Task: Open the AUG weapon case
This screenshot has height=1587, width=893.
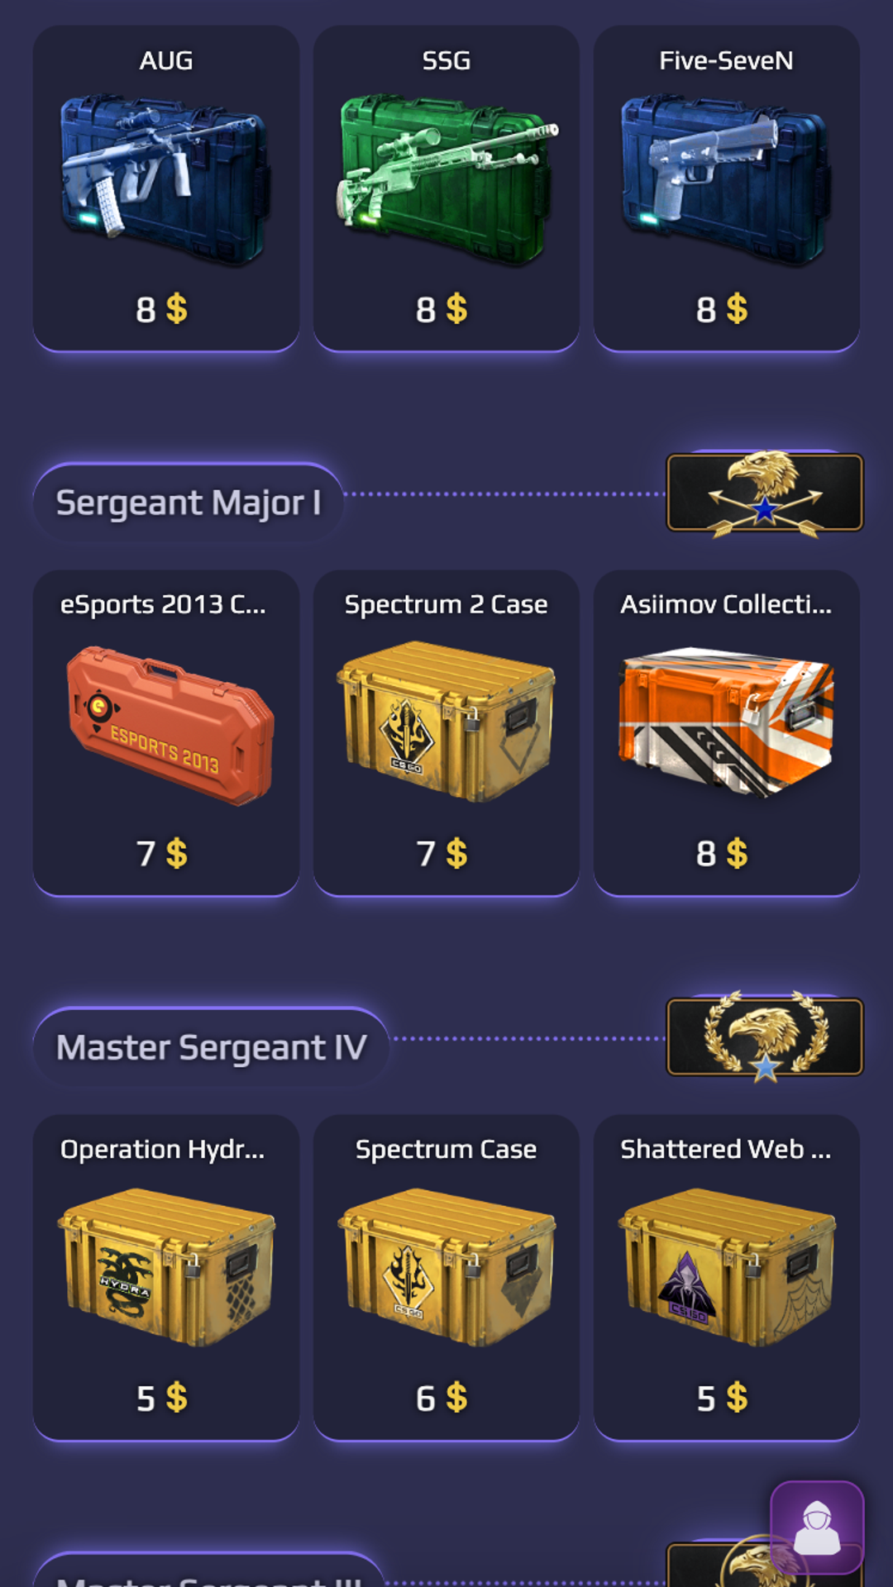Action: point(165,188)
